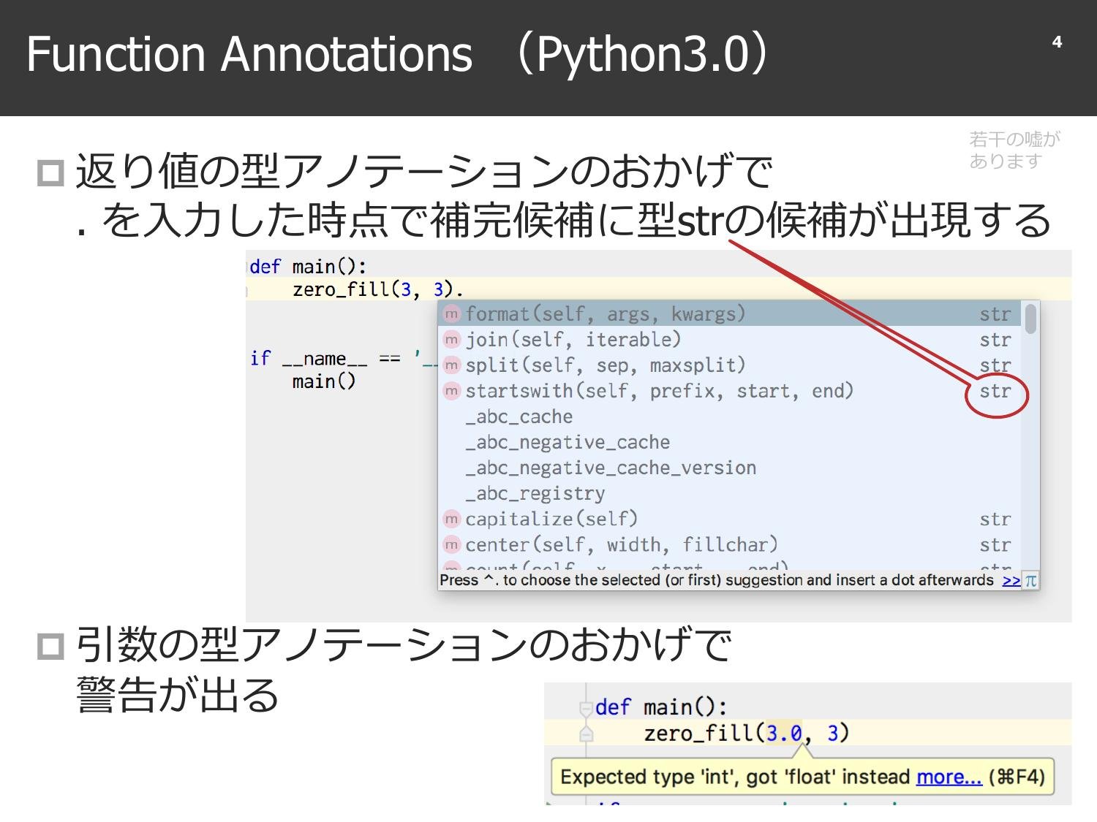Toggle the code fold marker beside def main()
This screenshot has height=822, width=1097.
coord(587,707)
